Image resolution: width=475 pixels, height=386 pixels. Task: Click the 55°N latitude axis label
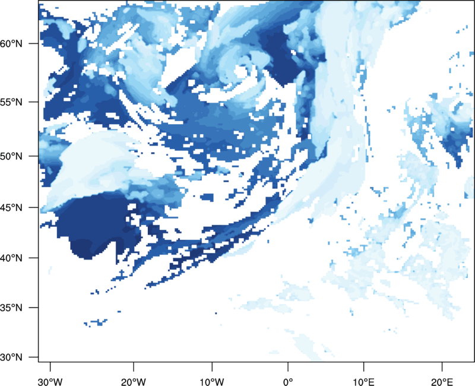tap(11, 102)
